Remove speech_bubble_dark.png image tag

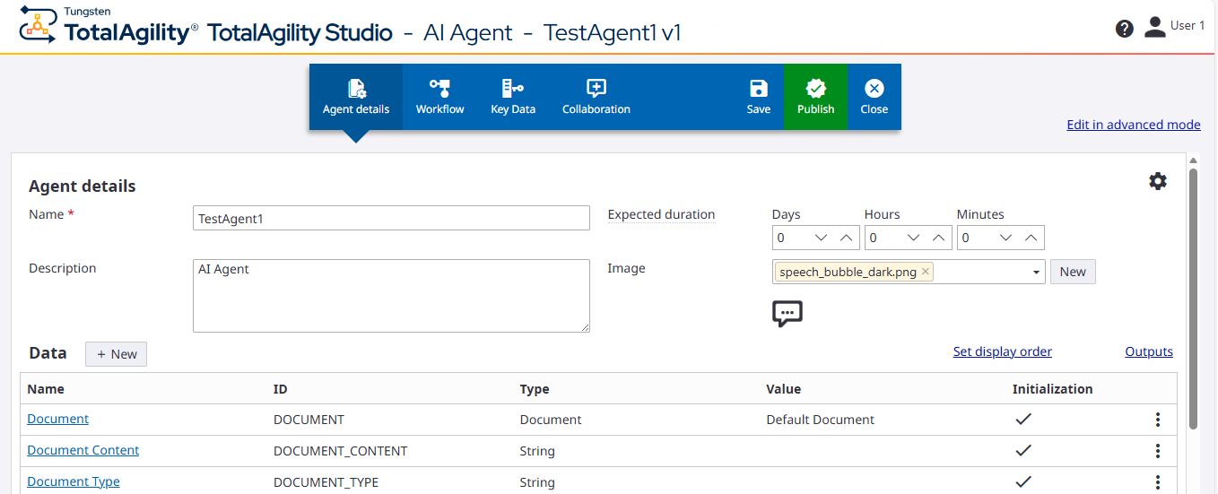click(x=926, y=272)
